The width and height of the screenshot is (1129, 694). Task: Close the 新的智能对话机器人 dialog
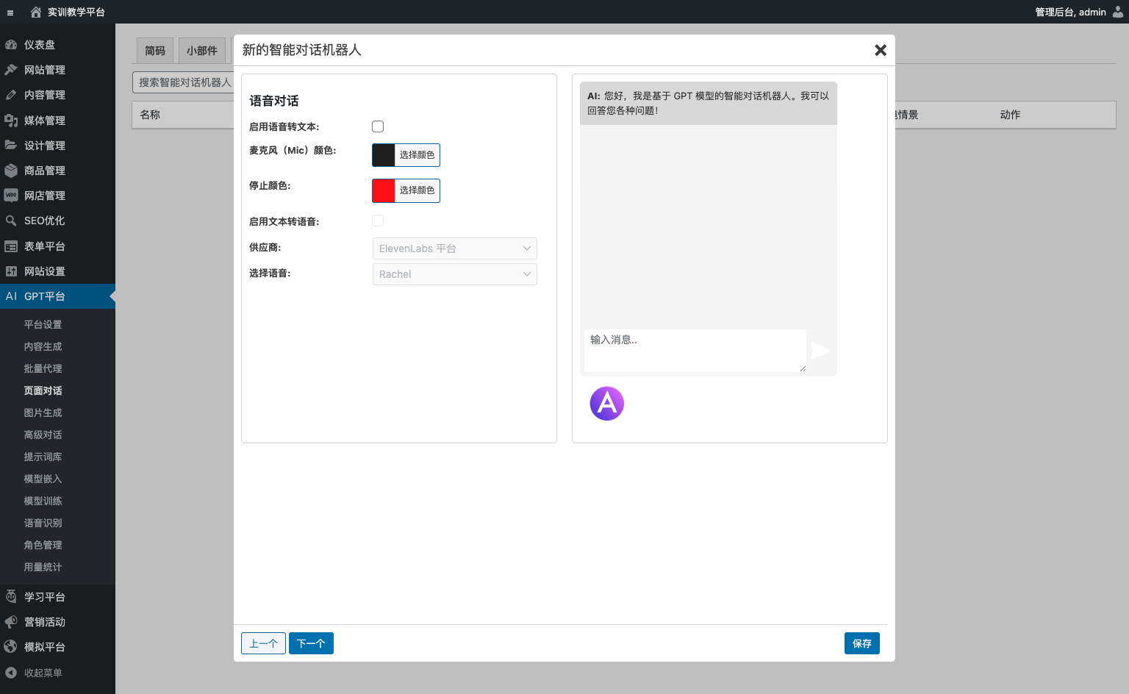(881, 50)
